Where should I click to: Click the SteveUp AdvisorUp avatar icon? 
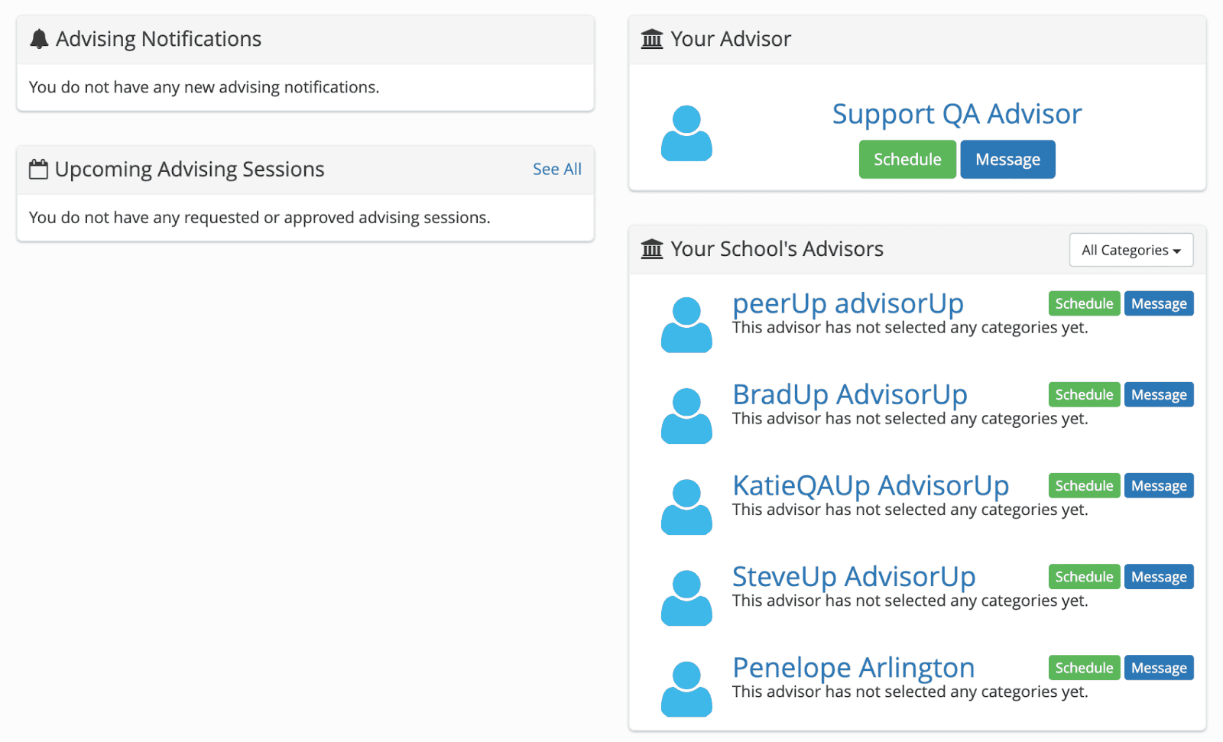click(686, 598)
